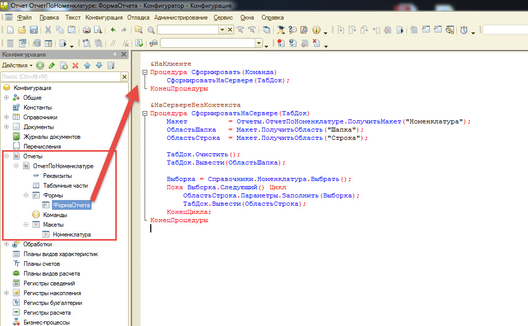This screenshot has height=326, width=528.
Task: Click the blue Move Up arrow icon
Action: click(87, 66)
